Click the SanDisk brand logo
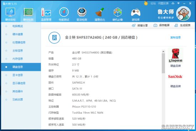The width and height of the screenshot is (196, 131). pos(175,77)
